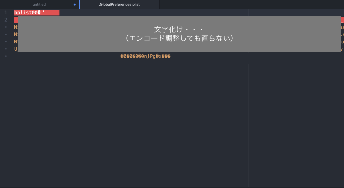Open the .GlobalPreferences.plist tab
The height and width of the screenshot is (188, 344).
(119, 5)
